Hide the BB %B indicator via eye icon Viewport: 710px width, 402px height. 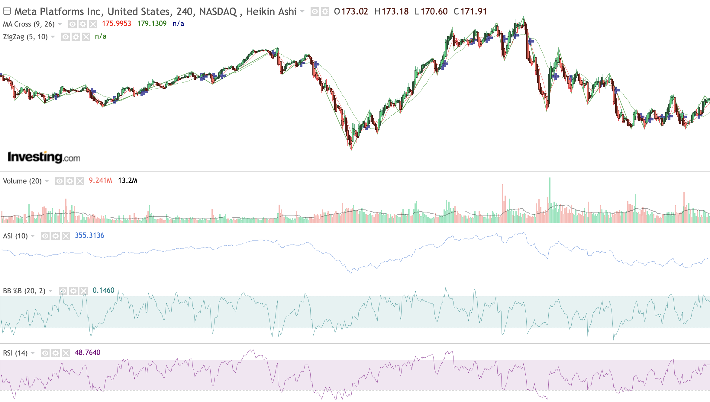(x=63, y=291)
